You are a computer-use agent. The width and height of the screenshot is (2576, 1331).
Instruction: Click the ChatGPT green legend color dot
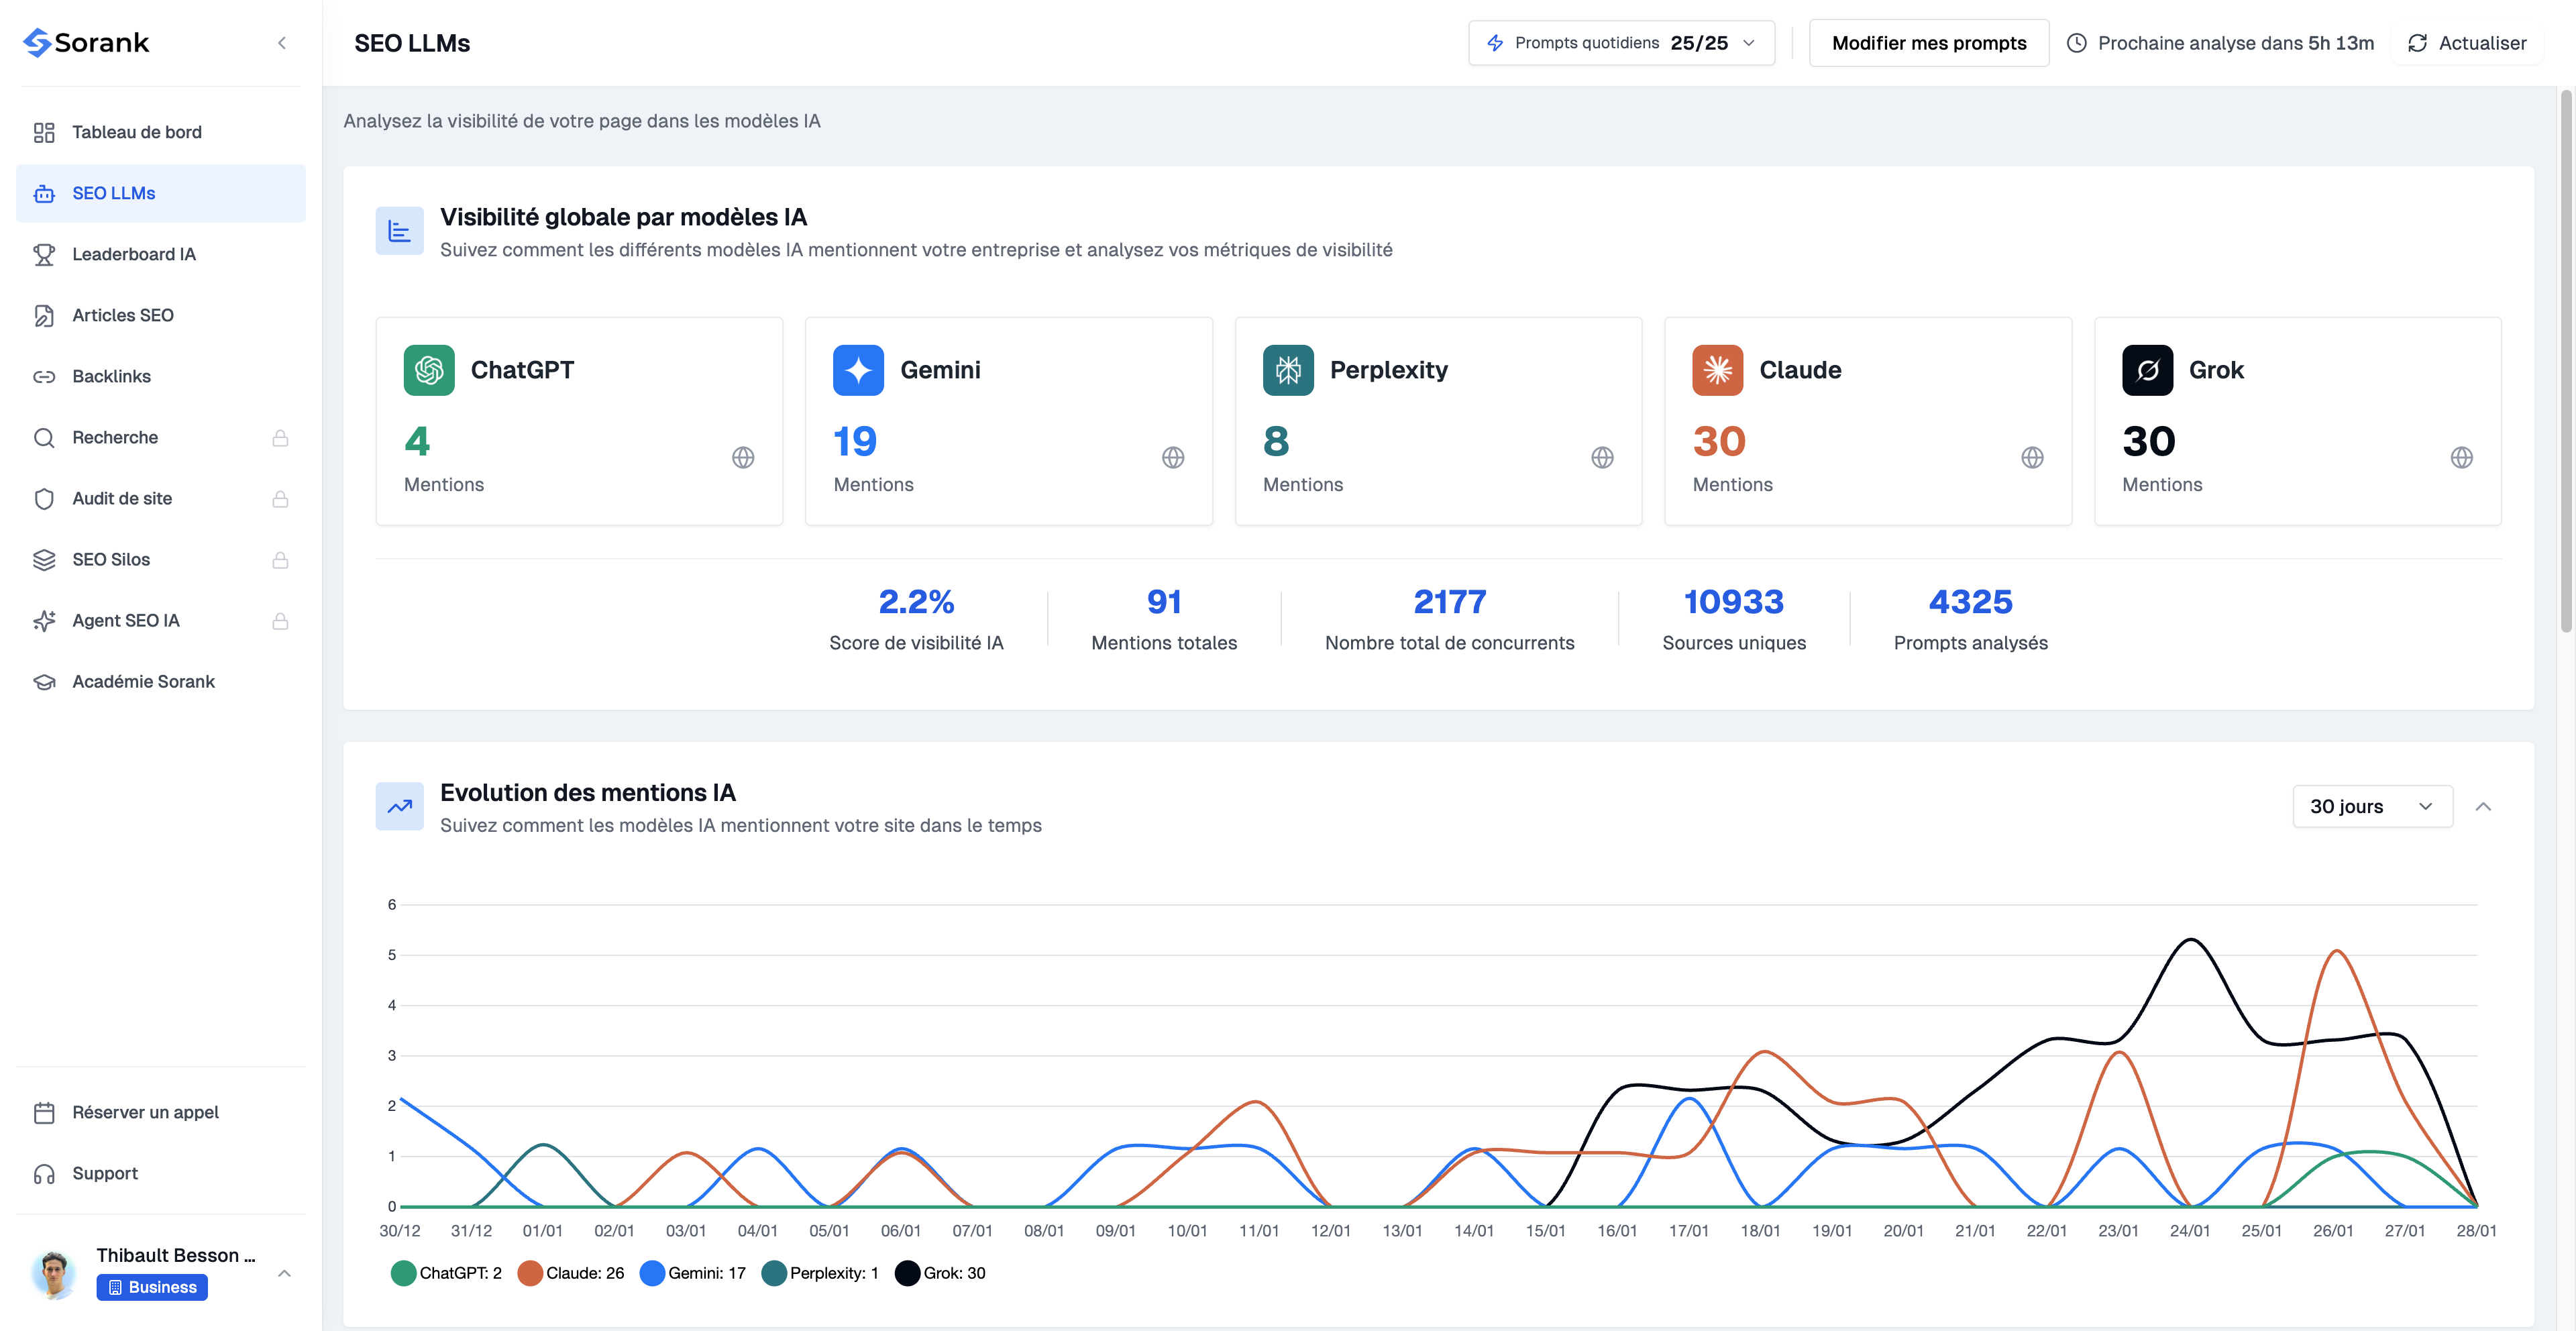403,1273
